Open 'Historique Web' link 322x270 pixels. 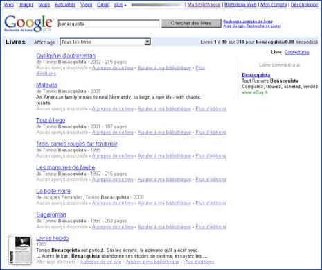click(x=240, y=4)
